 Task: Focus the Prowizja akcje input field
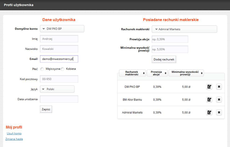click(x=170, y=39)
